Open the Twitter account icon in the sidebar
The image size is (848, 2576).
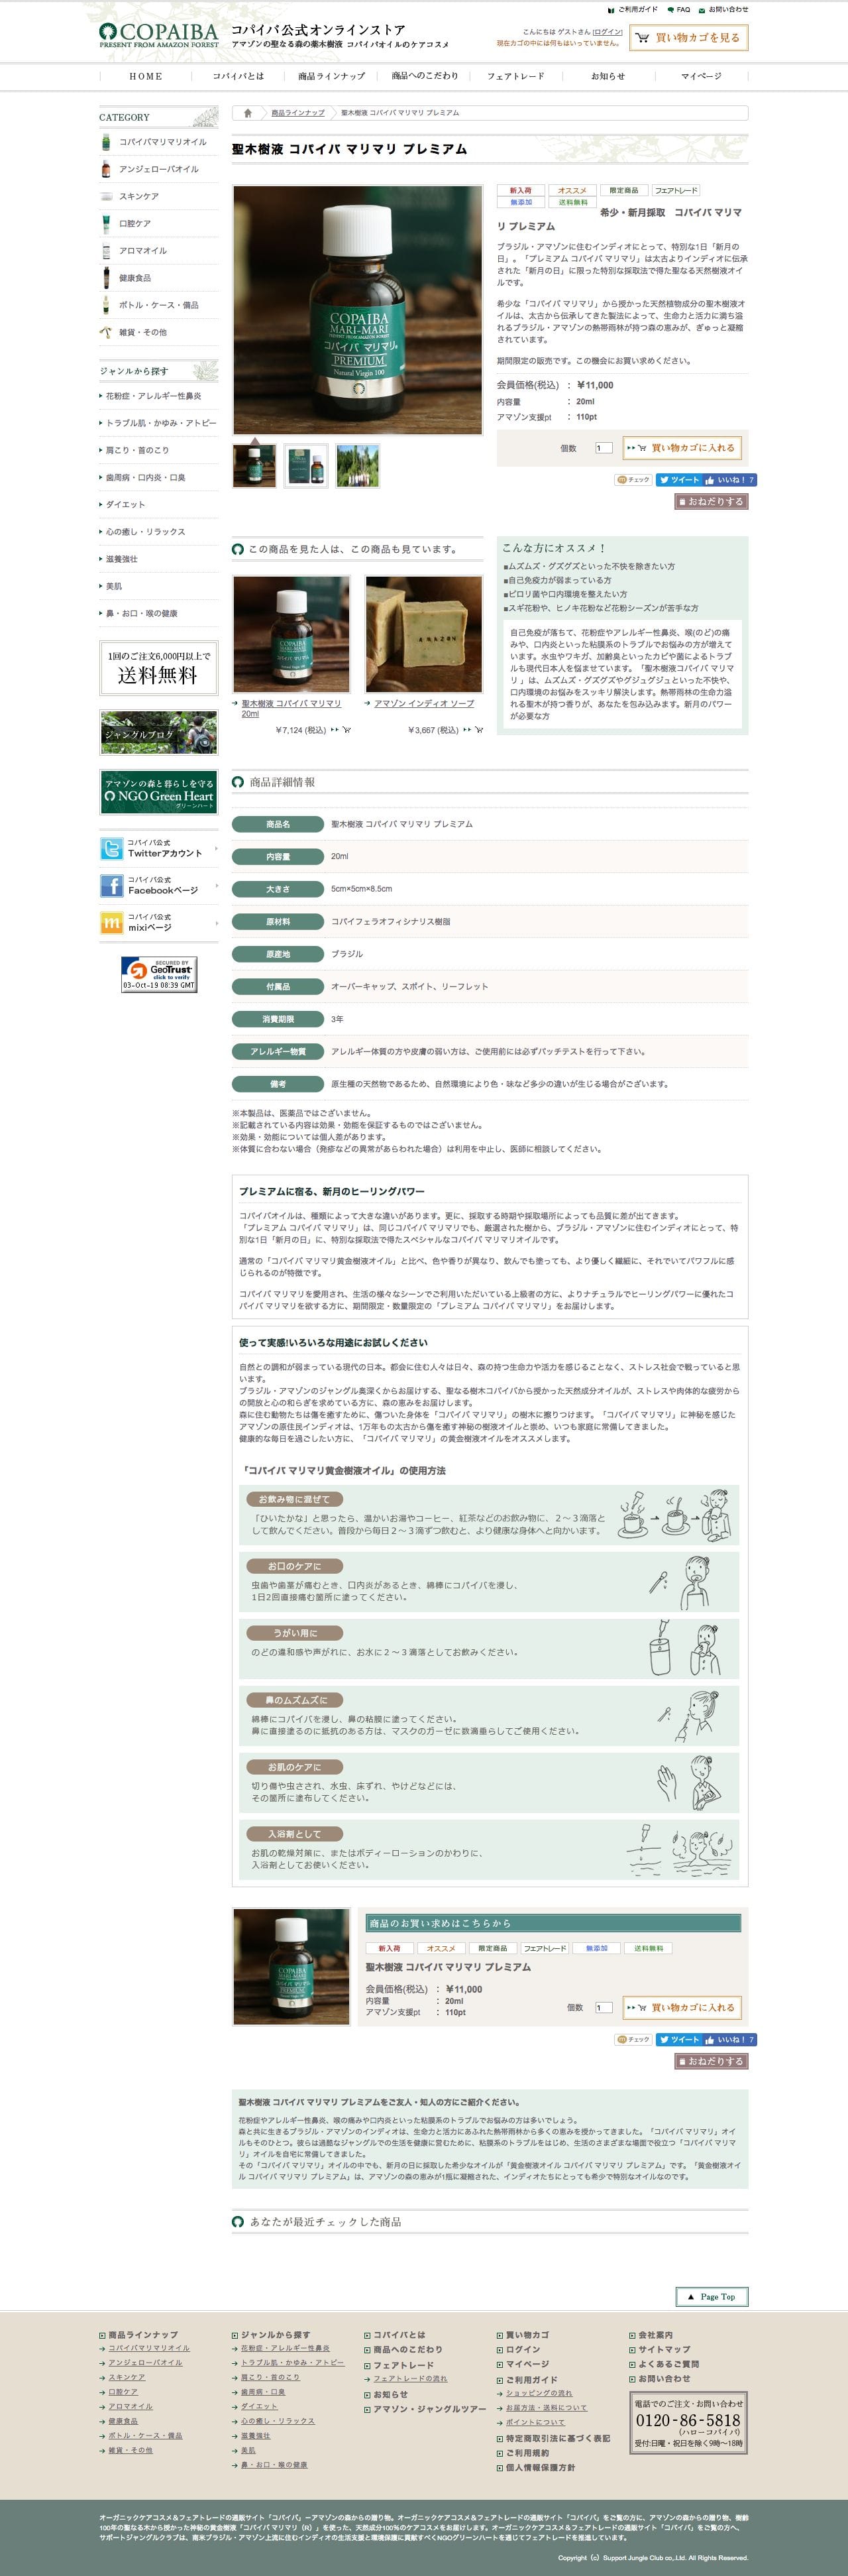[x=112, y=848]
